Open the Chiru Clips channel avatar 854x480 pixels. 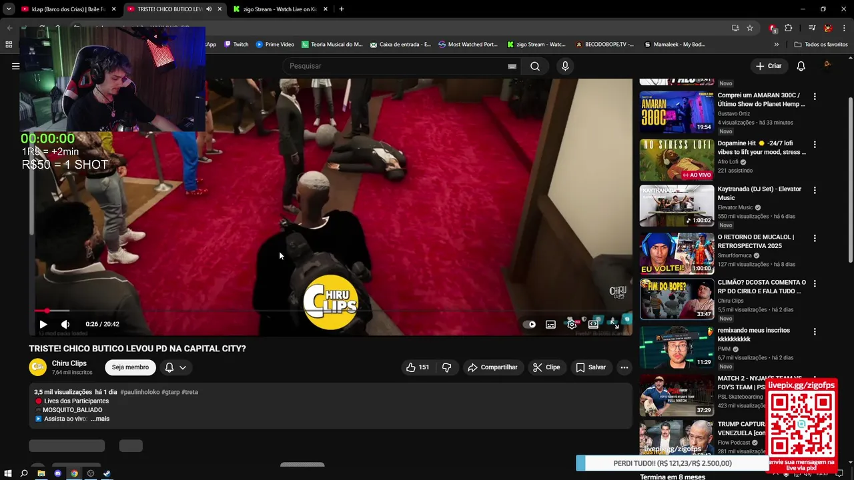pos(38,367)
